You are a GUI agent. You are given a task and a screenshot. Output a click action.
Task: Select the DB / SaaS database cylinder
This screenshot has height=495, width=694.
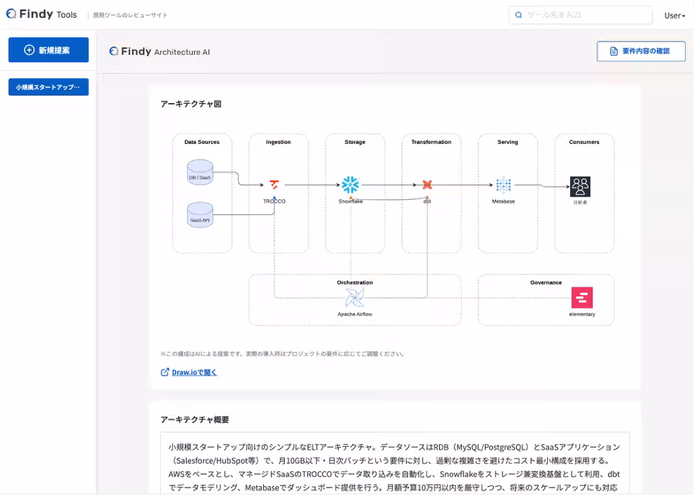pos(200,172)
